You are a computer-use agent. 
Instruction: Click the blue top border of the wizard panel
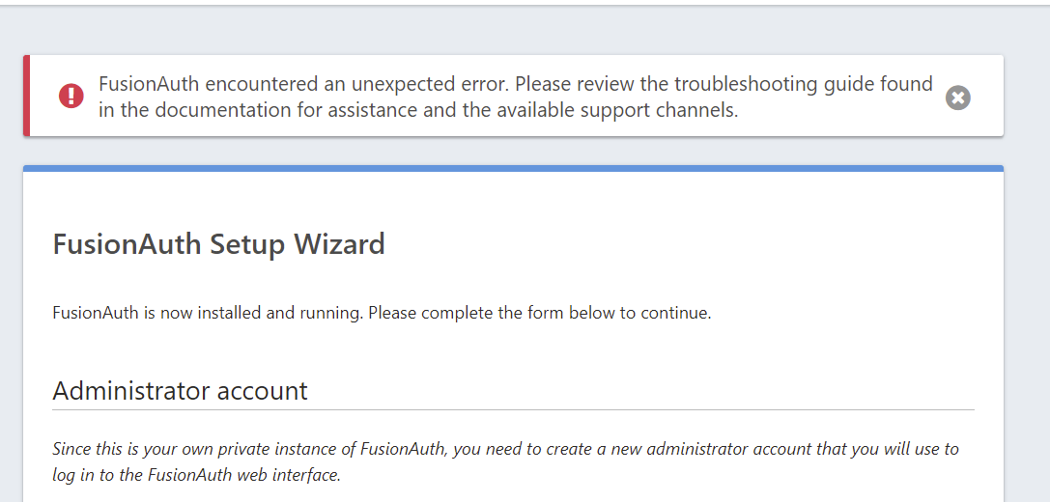point(514,169)
